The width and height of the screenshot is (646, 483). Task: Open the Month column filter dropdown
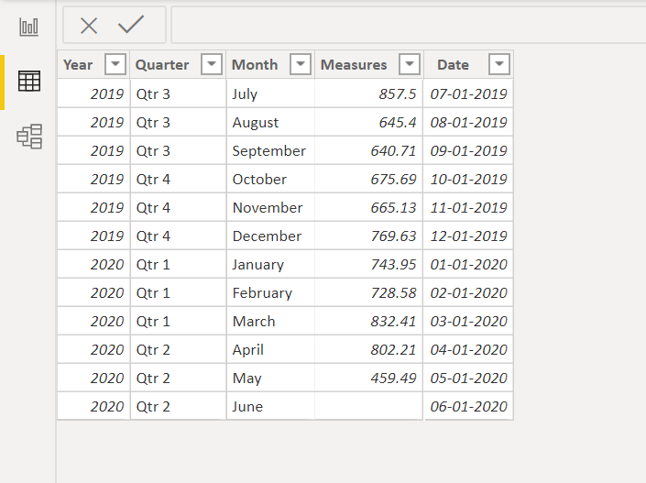[301, 64]
